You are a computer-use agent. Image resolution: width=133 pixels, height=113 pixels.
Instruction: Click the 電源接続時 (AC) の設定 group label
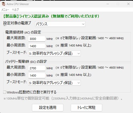click(x=23, y=32)
